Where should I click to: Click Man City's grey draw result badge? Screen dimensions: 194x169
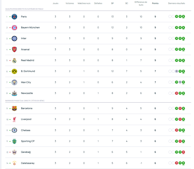[180, 82]
